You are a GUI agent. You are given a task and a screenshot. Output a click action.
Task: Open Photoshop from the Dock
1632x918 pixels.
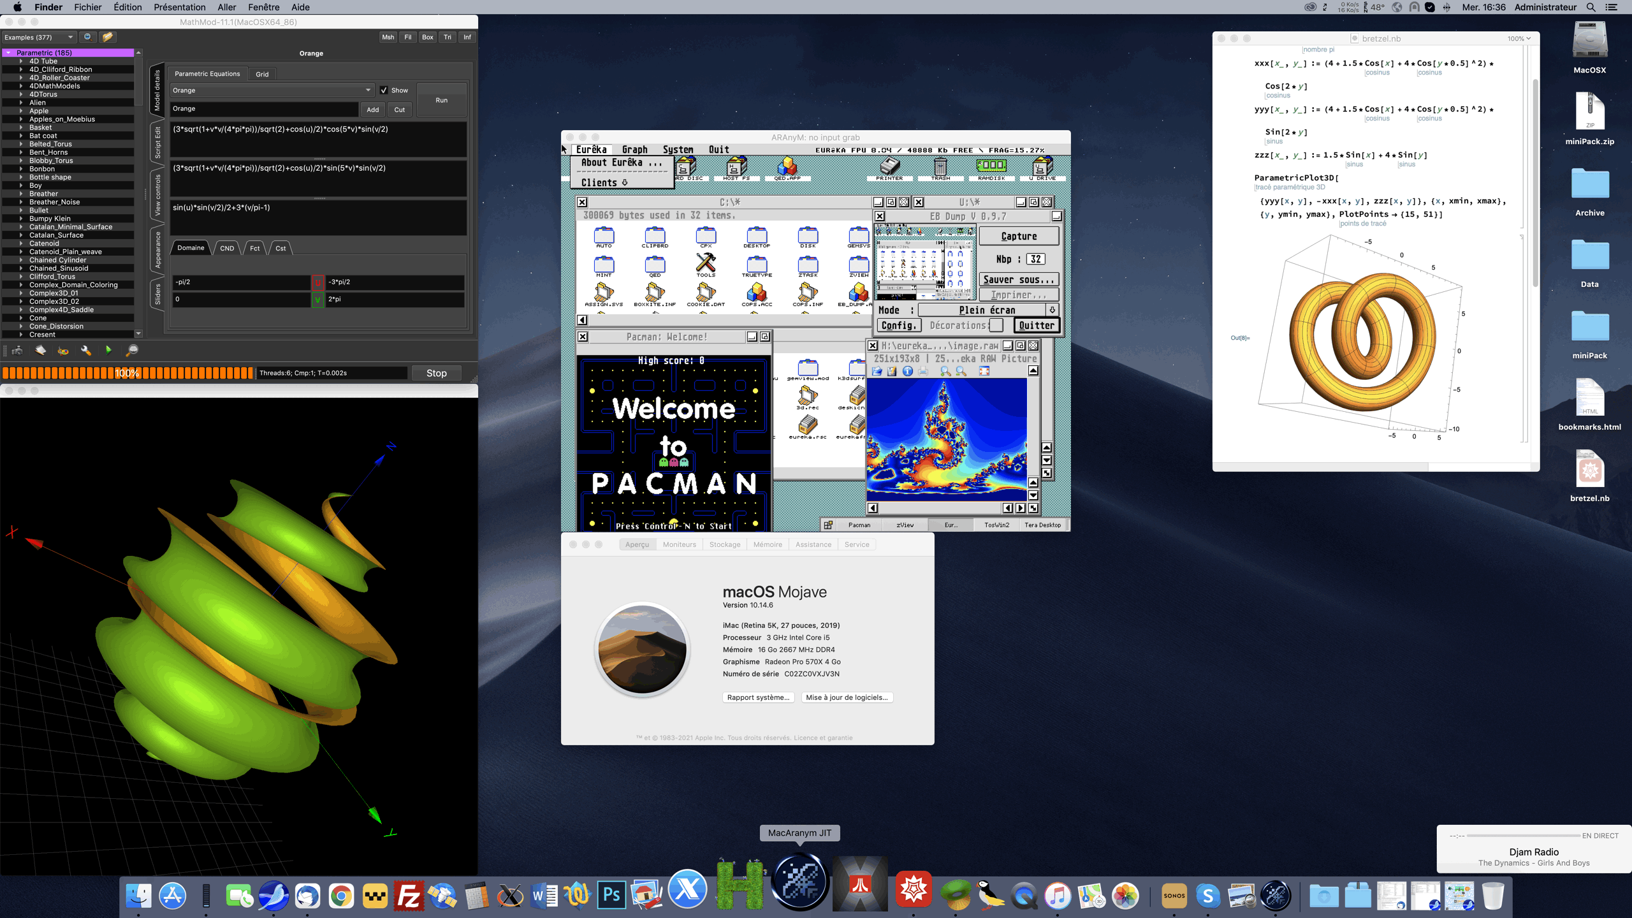[x=611, y=896]
